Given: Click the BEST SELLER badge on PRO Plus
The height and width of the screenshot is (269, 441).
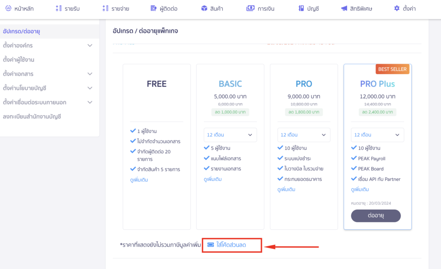Looking at the screenshot, I should click(x=392, y=69).
